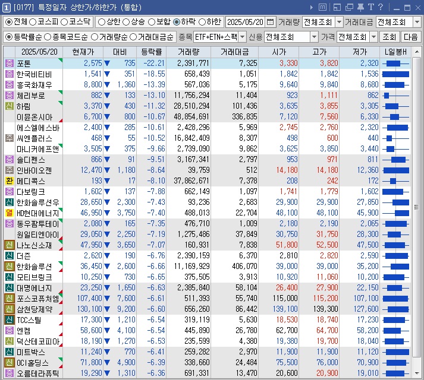The height and width of the screenshot is (380, 424).
Task: Click the 증 badge beside 한국비티비
Action: click(x=9, y=74)
